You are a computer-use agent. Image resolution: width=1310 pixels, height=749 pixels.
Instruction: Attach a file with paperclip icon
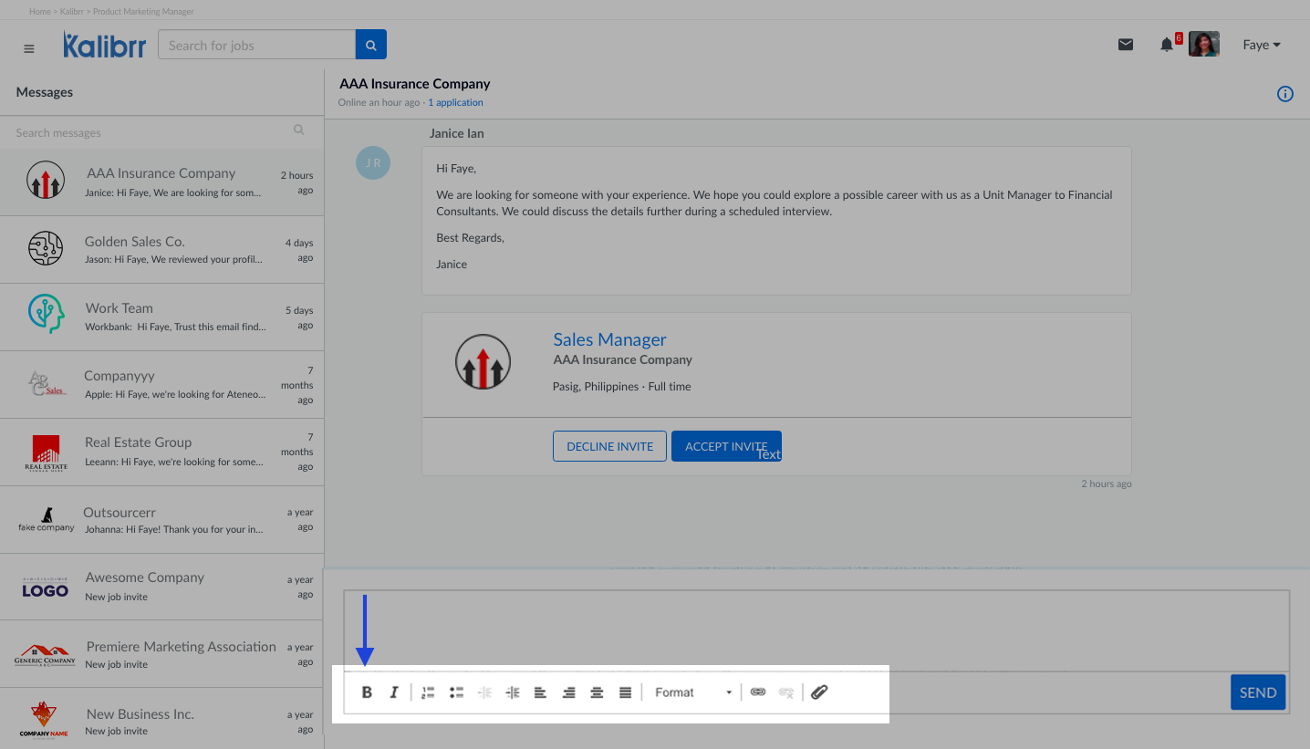(819, 692)
